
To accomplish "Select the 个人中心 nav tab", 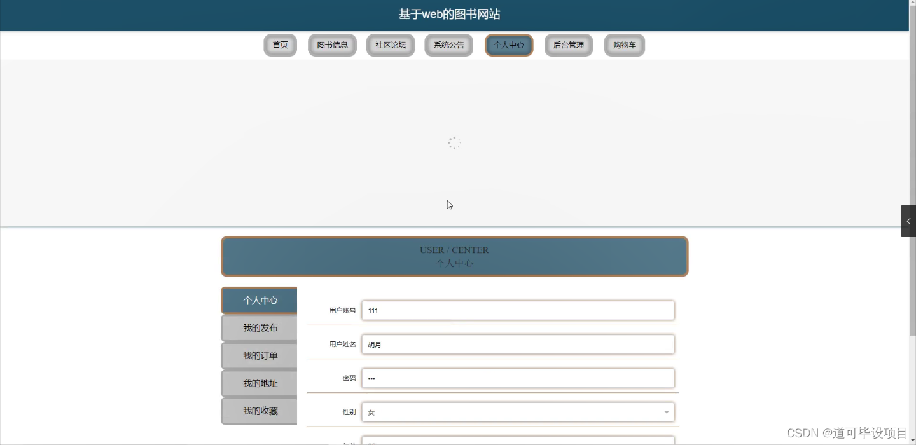I will (x=508, y=44).
